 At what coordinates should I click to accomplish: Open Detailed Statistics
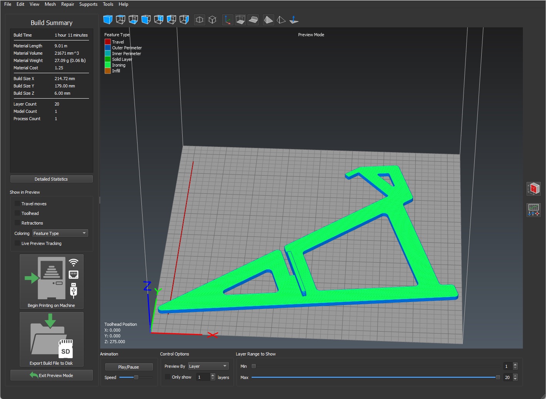[51, 179]
